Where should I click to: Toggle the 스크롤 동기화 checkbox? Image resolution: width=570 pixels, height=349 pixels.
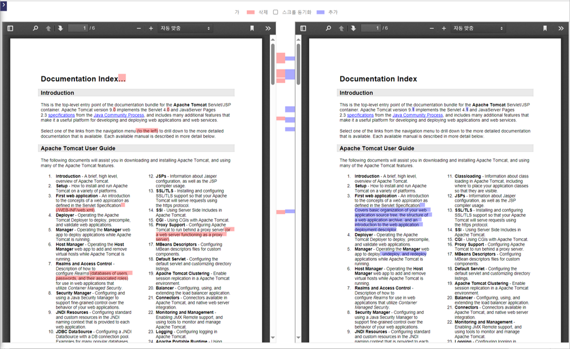(x=276, y=12)
